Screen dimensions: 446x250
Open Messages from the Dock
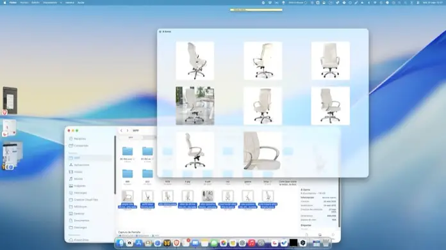[214, 243]
